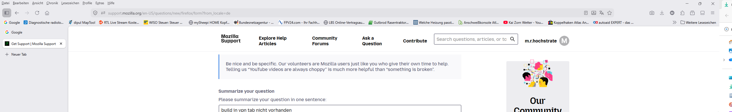Go to the Firefox home page
Viewport: 732px width, 112px height.
coord(47,13)
